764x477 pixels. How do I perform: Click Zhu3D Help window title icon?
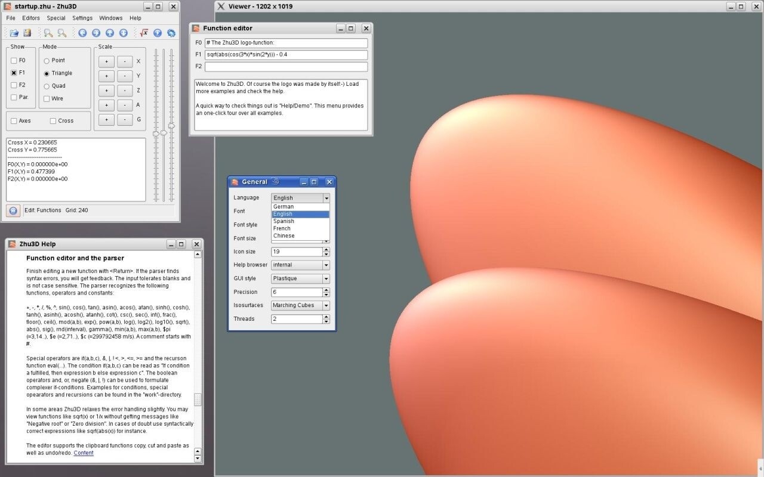coord(12,244)
